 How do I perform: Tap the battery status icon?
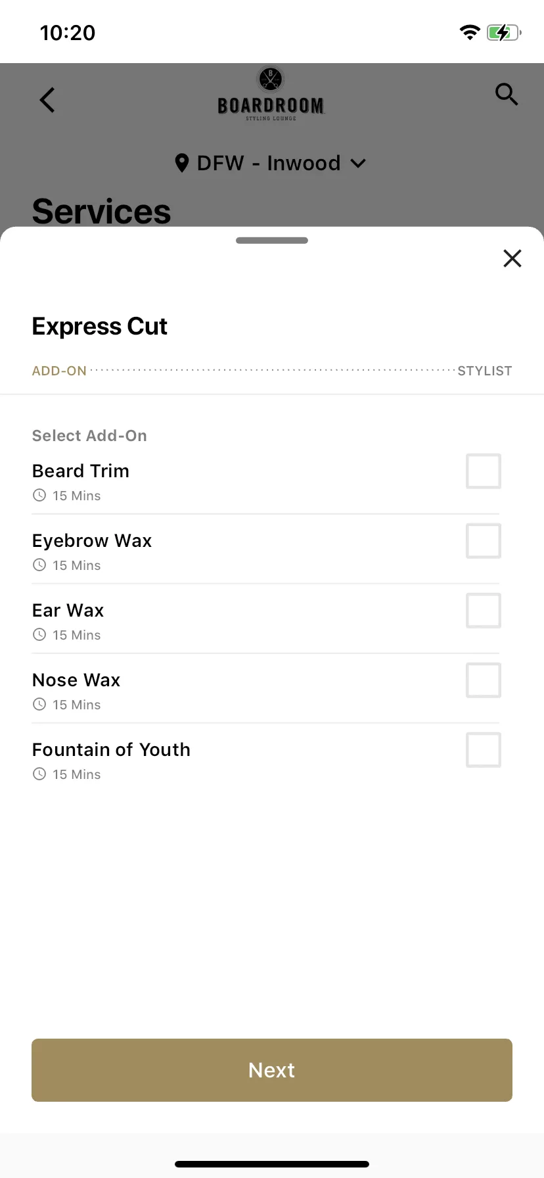click(x=504, y=32)
